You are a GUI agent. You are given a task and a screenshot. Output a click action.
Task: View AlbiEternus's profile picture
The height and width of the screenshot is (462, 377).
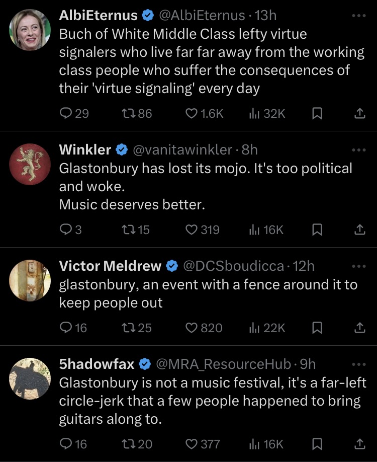[30, 30]
